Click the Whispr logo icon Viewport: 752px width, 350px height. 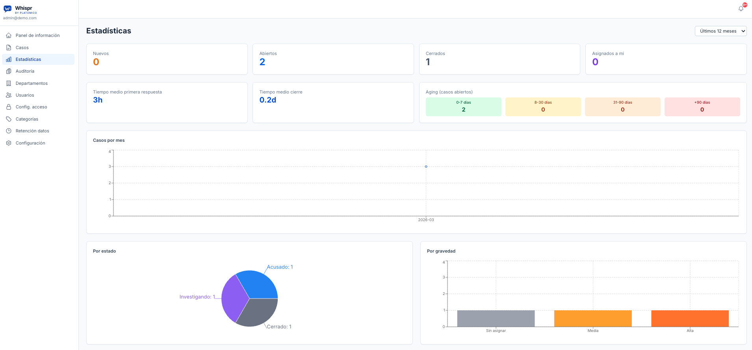7,9
